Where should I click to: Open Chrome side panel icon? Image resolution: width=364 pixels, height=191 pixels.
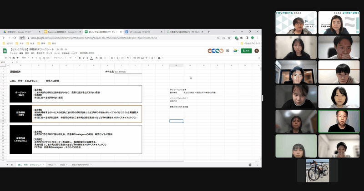coord(247,38)
